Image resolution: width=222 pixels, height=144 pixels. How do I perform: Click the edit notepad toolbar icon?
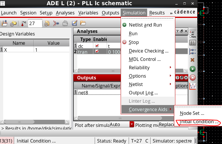pyautogui.click(x=74, y=23)
